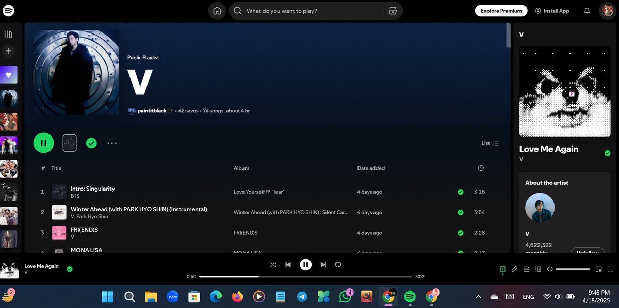Open Telegram from the taskbar

coord(302,297)
